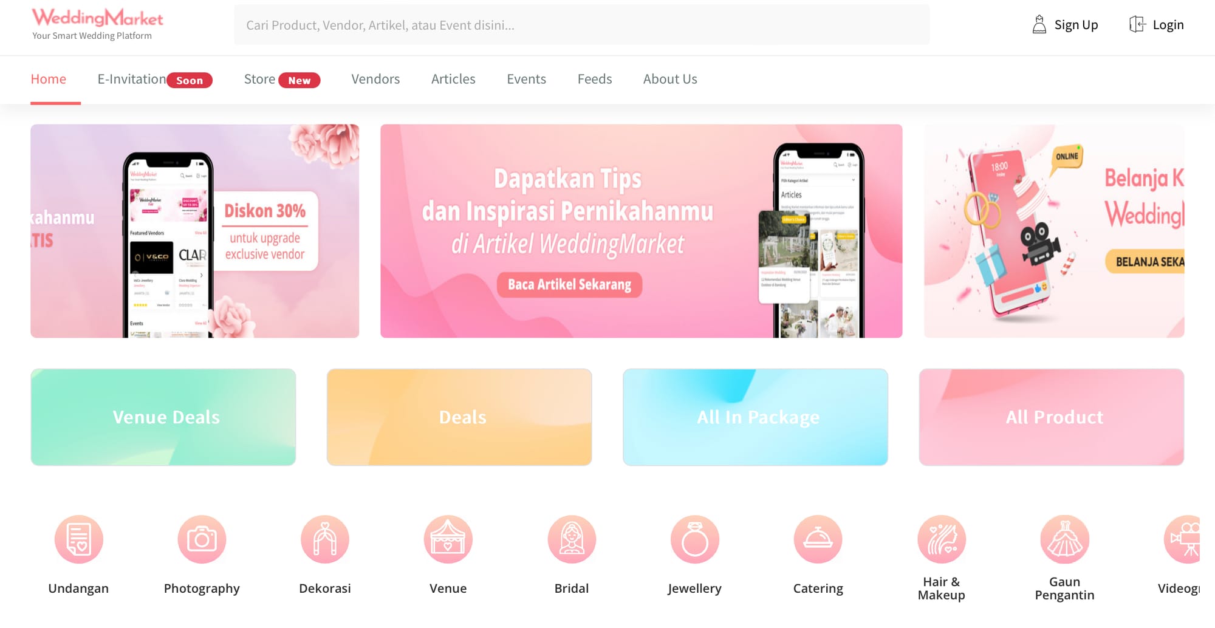
Task: Select the Bridal category icon
Action: (x=572, y=539)
